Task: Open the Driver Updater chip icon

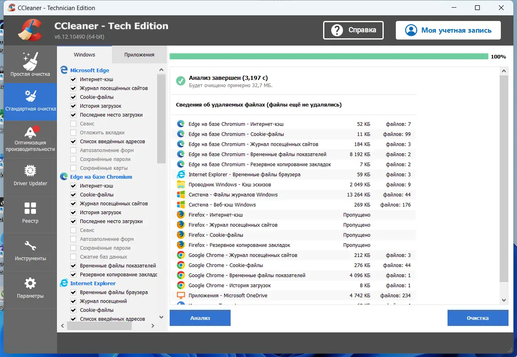Action: coord(30,171)
